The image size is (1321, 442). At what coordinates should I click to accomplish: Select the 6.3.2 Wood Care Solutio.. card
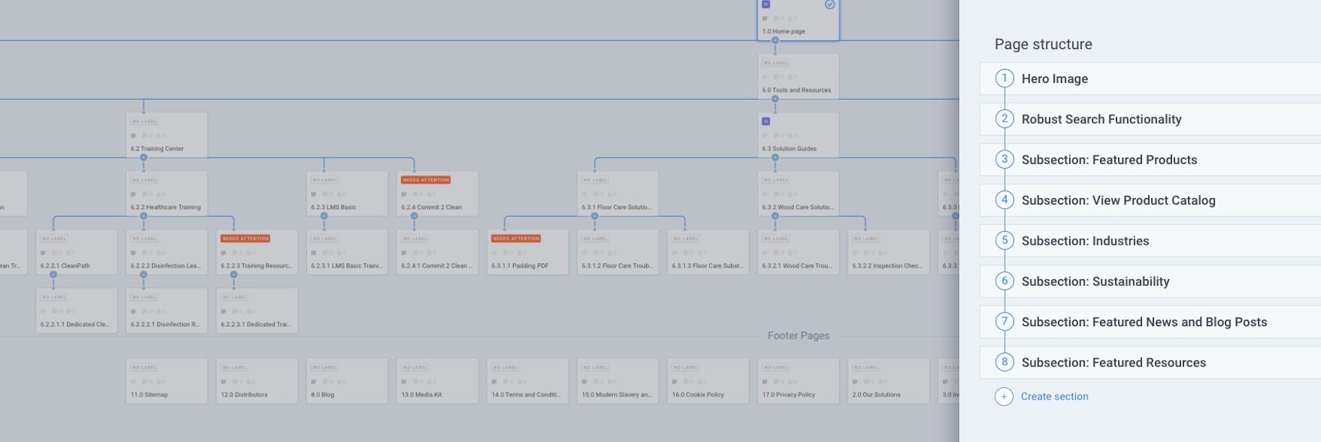tap(798, 194)
